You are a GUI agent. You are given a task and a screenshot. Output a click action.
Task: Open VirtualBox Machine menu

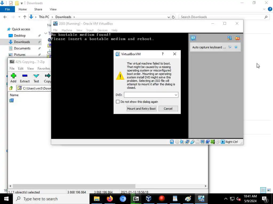tap(67, 30)
